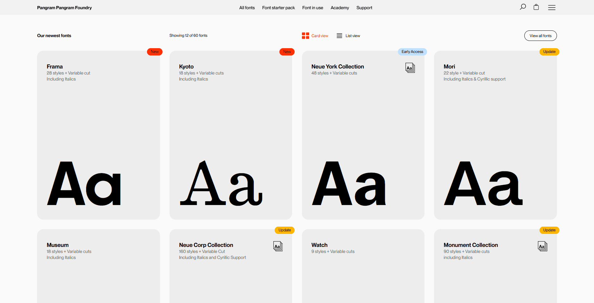The image size is (594, 303).
Task: Open the Watch font title
Action: coord(319,245)
